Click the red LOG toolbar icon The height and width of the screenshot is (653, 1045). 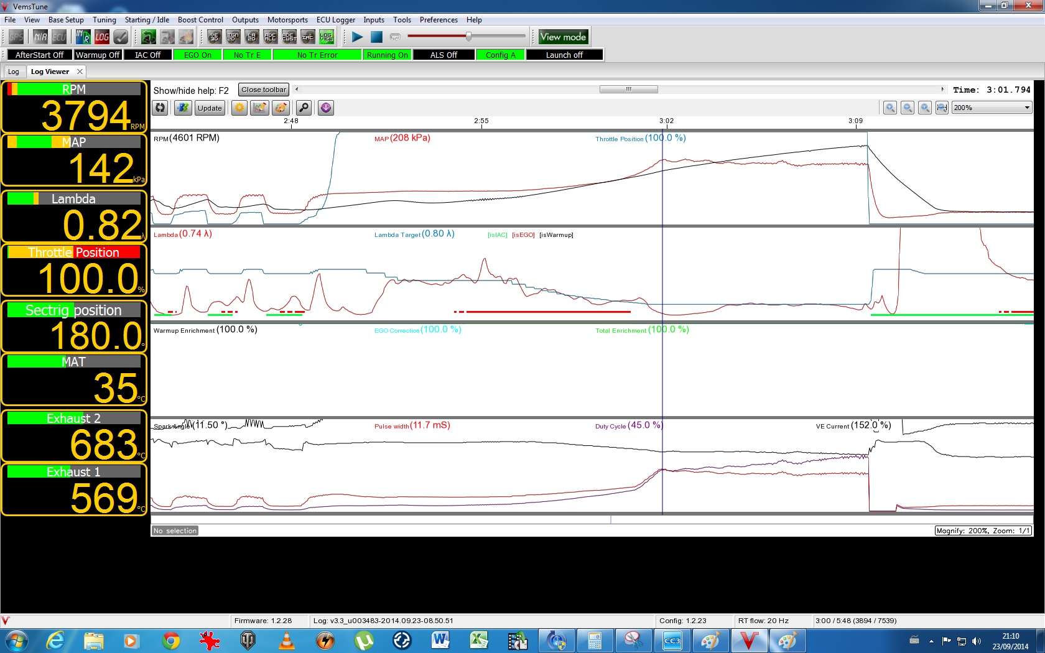tap(102, 37)
